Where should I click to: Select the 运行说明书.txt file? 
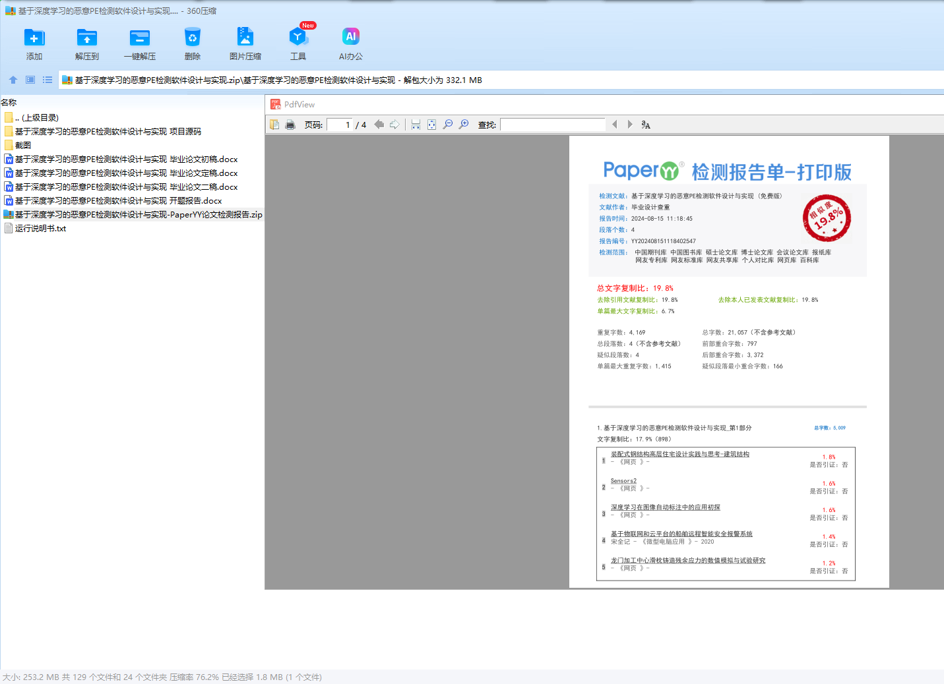[x=36, y=228]
